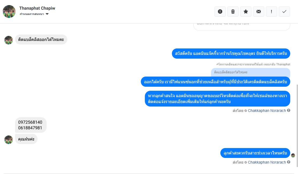Click the dropdown arrow under Thanaphat Chapiw

tap(47, 14)
